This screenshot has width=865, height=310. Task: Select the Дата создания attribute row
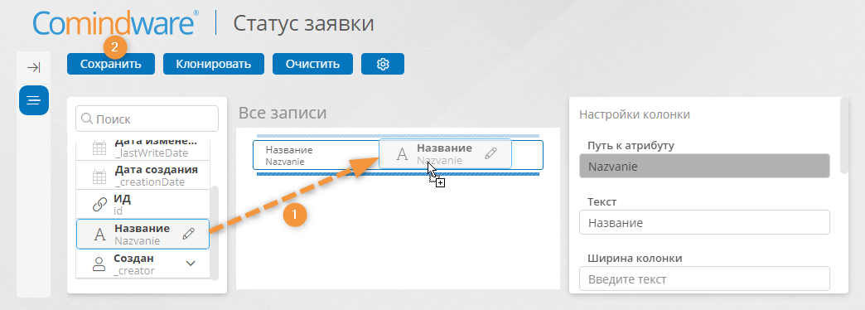[x=143, y=176]
